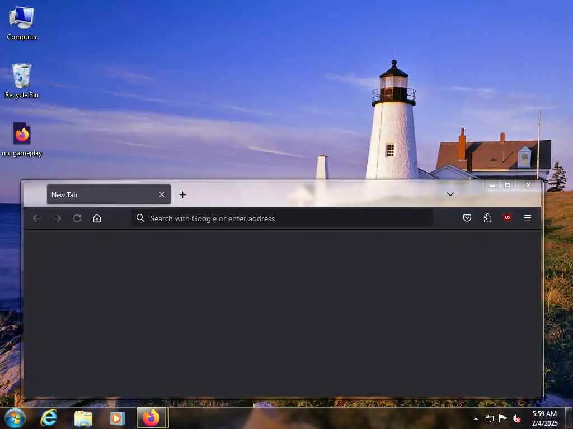The height and width of the screenshot is (429, 573).
Task: Open the Extensions puzzle icon
Action: pos(487,218)
